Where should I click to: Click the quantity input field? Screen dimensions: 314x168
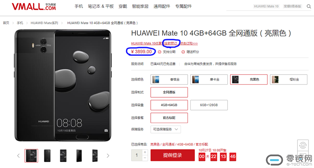point(137,155)
